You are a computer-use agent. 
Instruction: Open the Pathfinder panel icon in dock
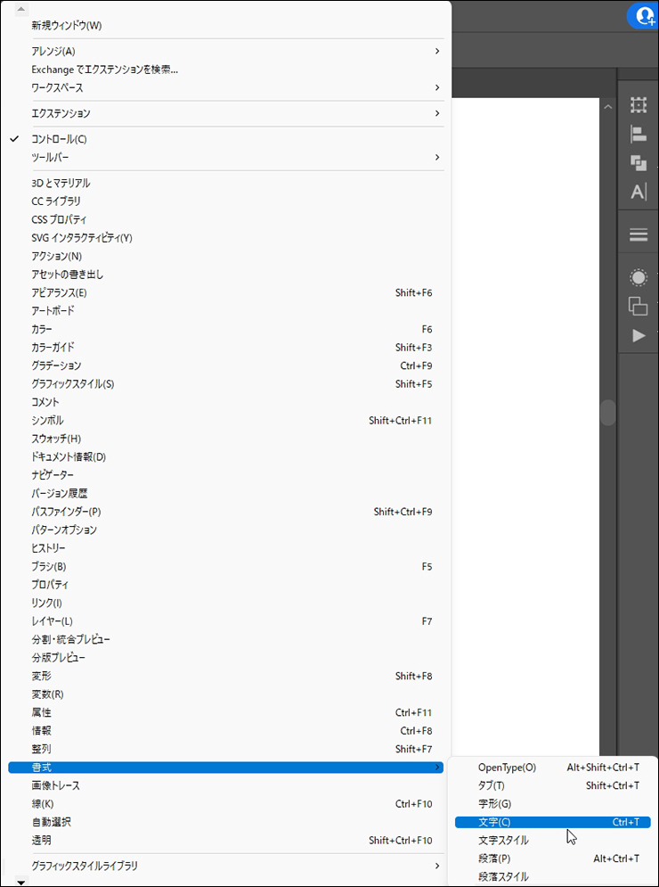pyautogui.click(x=638, y=163)
